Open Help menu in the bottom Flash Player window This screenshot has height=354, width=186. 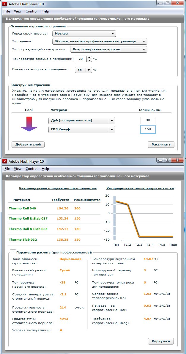click(x=45, y=169)
